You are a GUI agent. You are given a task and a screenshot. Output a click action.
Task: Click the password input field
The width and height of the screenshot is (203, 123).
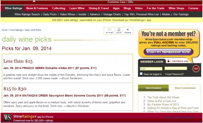tap(176, 68)
